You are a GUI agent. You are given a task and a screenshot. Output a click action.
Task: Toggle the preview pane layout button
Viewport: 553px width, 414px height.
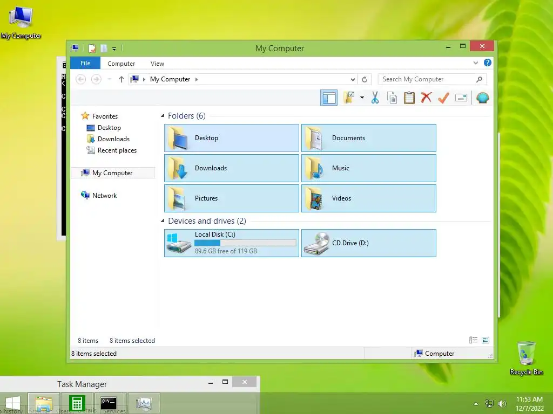tap(329, 98)
